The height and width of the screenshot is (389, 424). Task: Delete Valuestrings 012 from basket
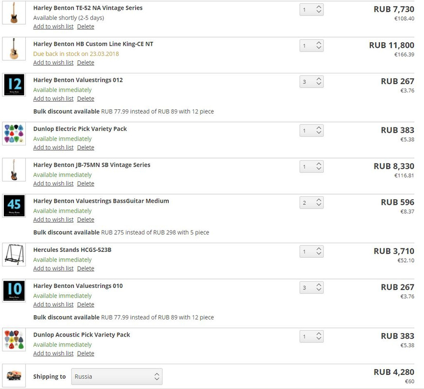86,99
